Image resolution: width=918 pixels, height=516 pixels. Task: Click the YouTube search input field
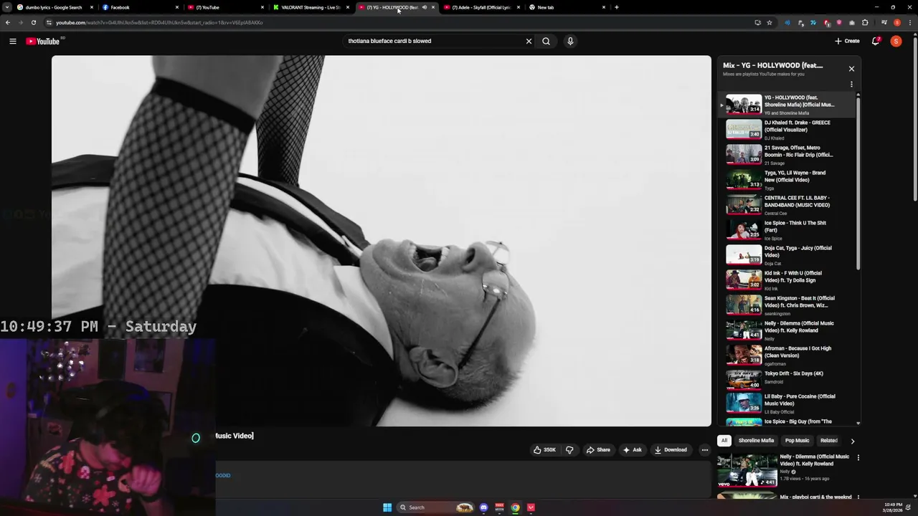[x=434, y=41]
